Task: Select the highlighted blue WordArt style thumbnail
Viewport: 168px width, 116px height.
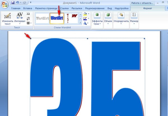Action: (x=57, y=18)
